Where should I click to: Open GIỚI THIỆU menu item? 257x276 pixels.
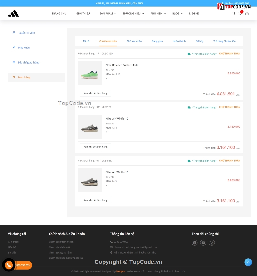(83, 14)
